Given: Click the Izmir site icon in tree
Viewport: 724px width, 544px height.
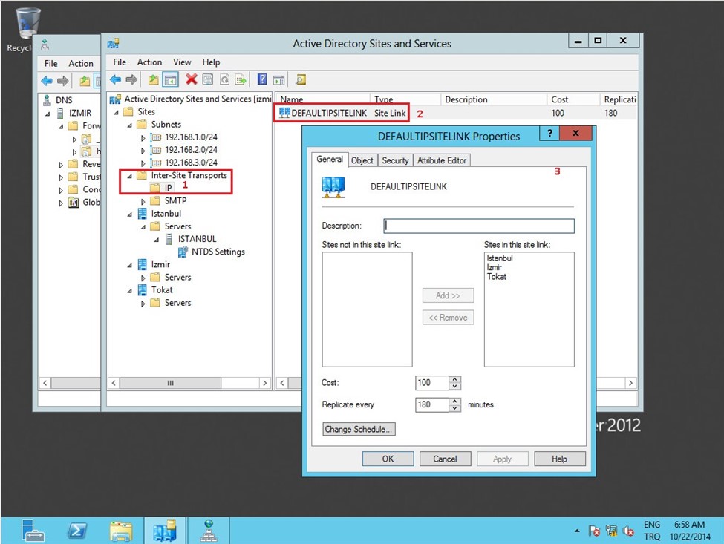Looking at the screenshot, I should (x=143, y=264).
